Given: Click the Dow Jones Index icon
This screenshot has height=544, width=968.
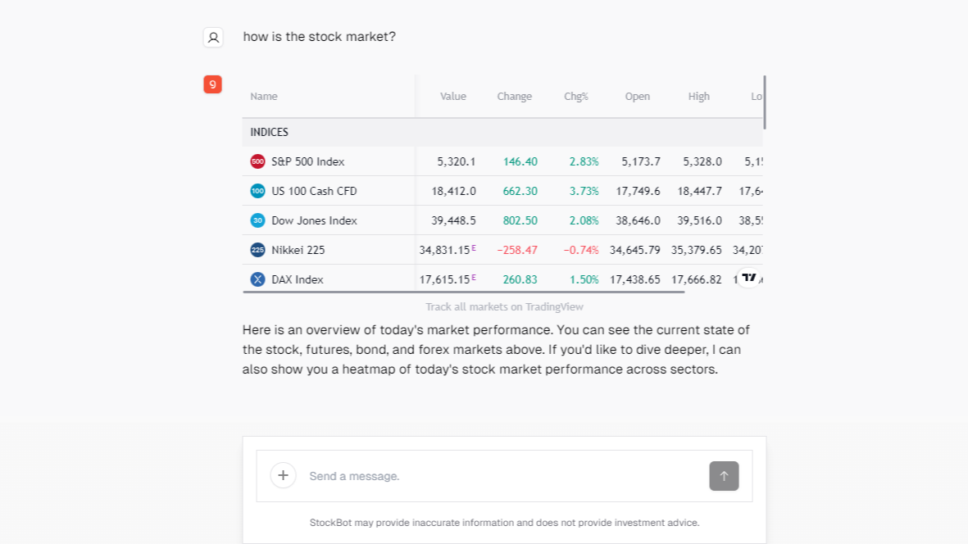Looking at the screenshot, I should click(x=257, y=220).
